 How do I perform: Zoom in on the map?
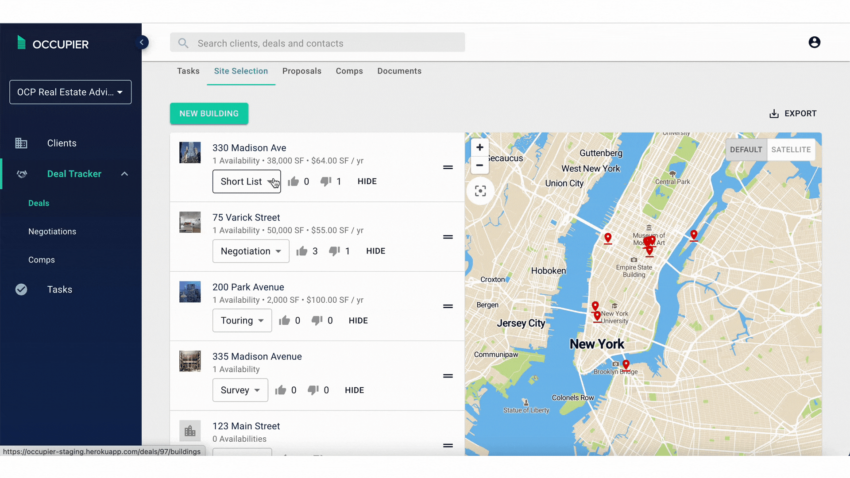pos(479,147)
